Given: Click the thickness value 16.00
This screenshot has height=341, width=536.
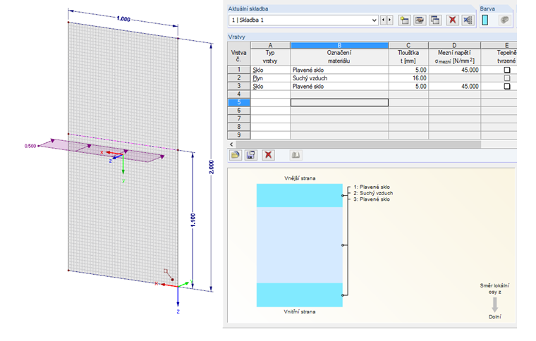Looking at the screenshot, I should 408,78.
